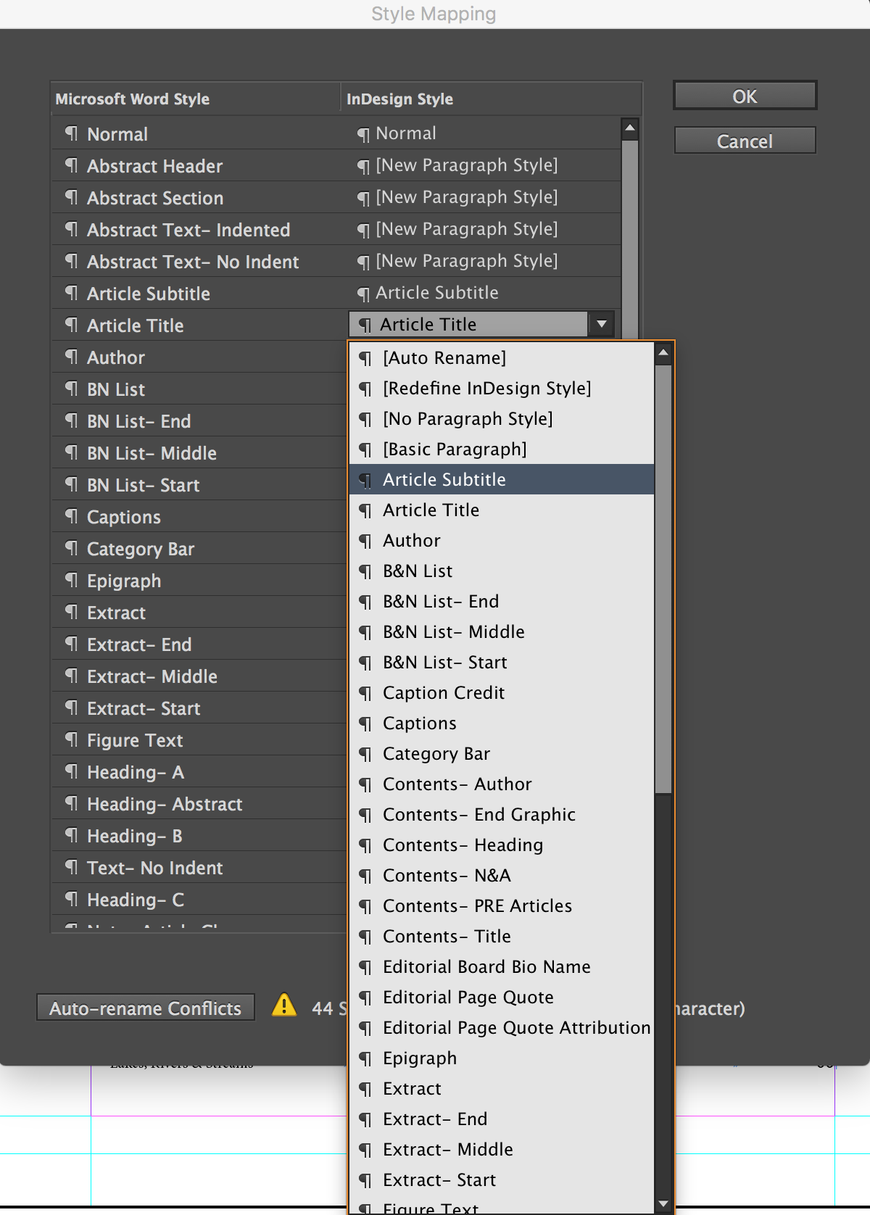
Task: Choose Editorial Page Quote Attribution style
Action: (502, 1027)
